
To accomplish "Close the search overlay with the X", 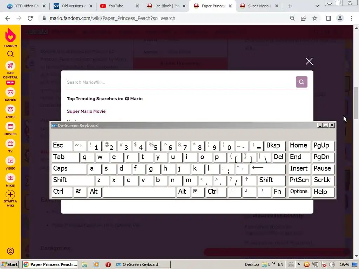I will (x=309, y=61).
